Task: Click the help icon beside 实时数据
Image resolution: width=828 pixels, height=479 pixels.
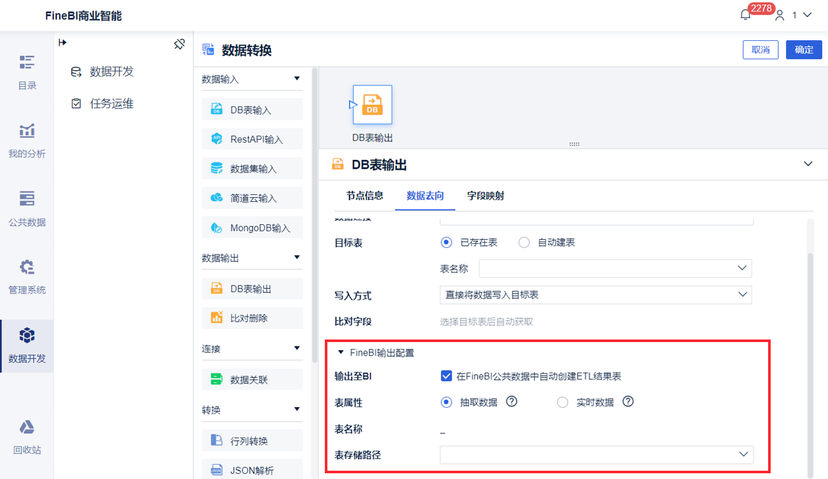Action: (x=628, y=402)
